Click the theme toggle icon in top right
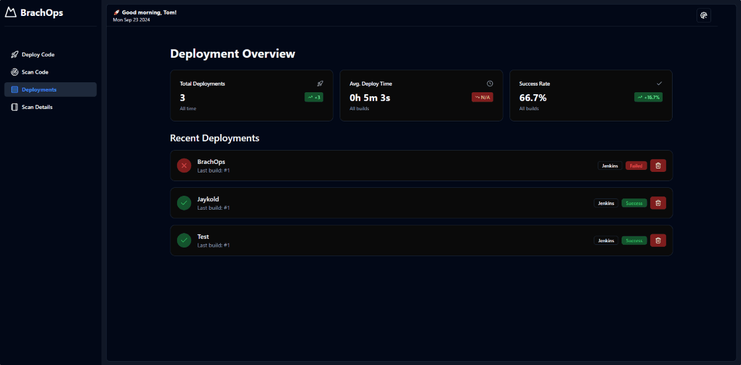This screenshot has width=741, height=365. pos(703,15)
